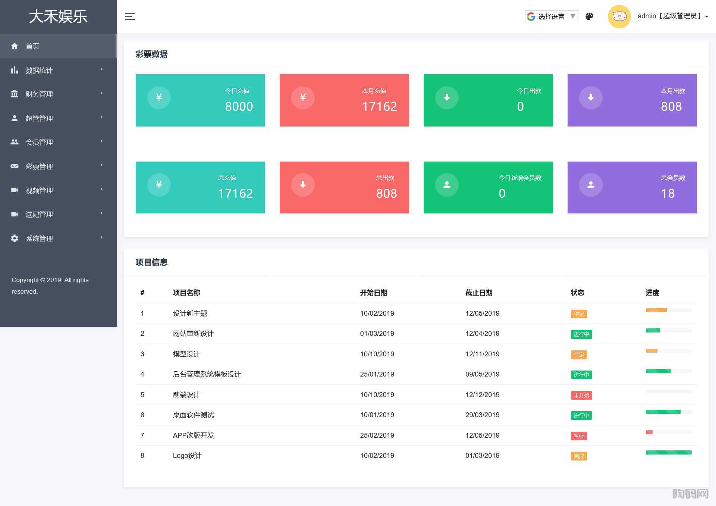Click the 进行中 badge for 网站重新设计
Screen dimensions: 716x506
[x=581, y=334]
